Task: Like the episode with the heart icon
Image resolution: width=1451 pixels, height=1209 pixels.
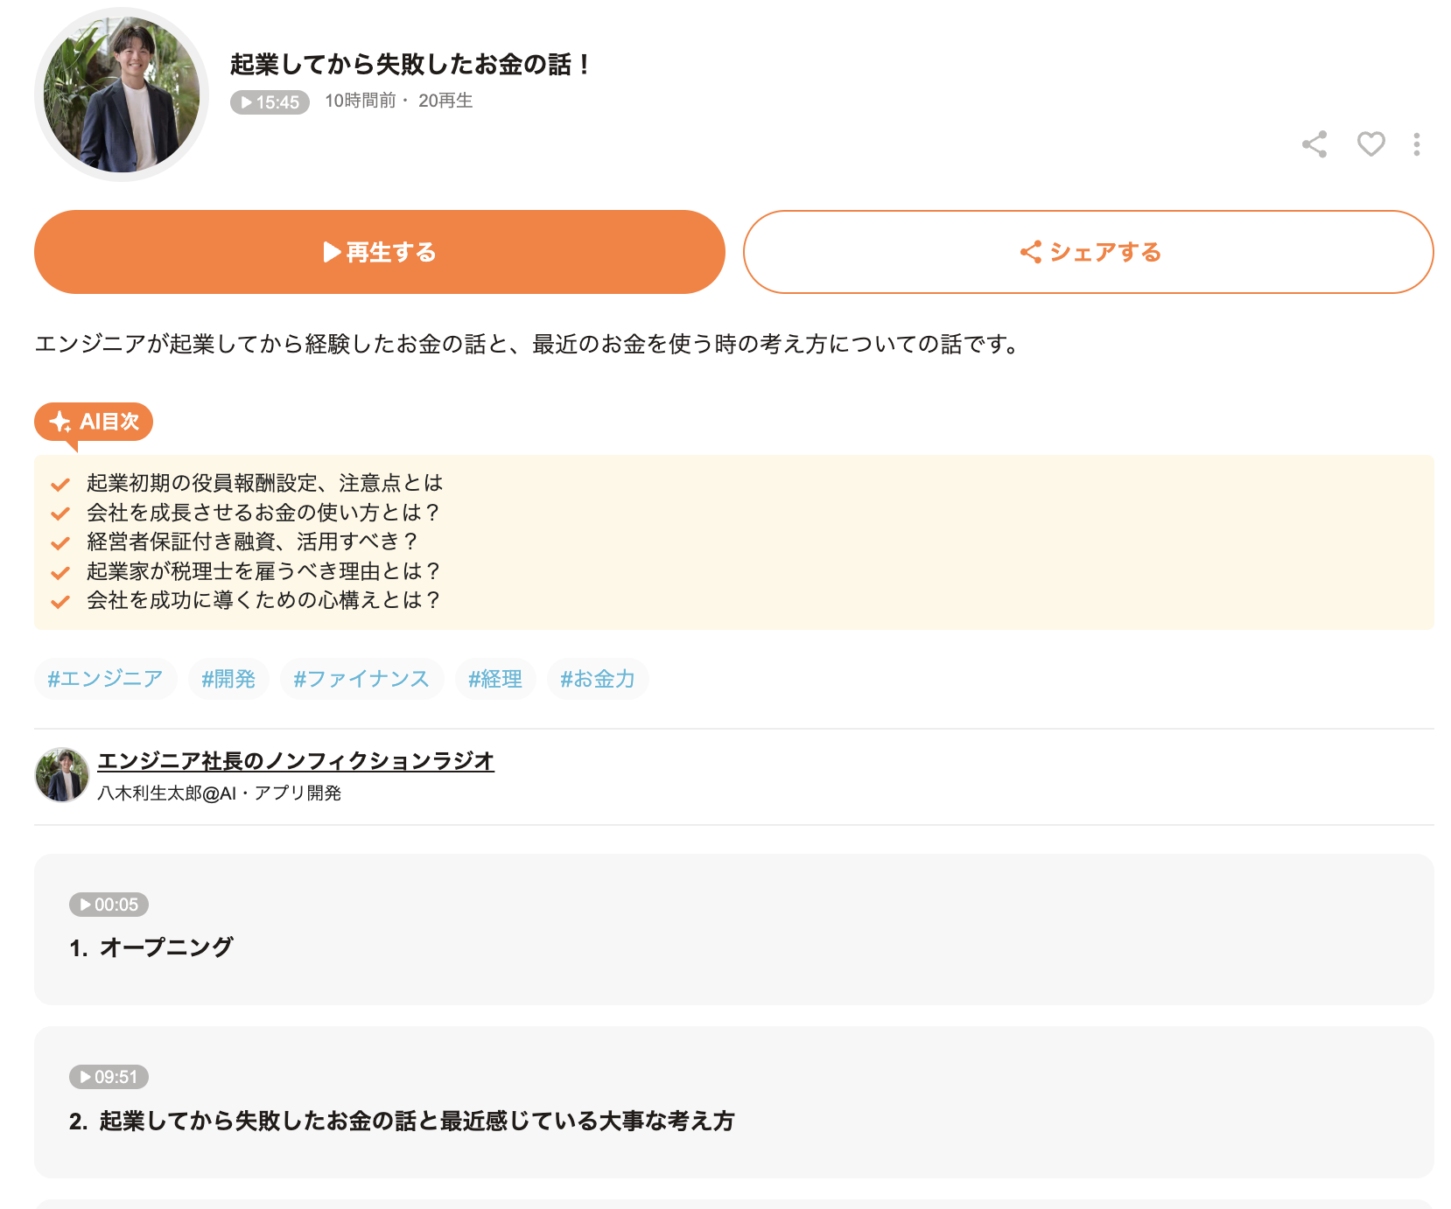Action: click(1370, 144)
